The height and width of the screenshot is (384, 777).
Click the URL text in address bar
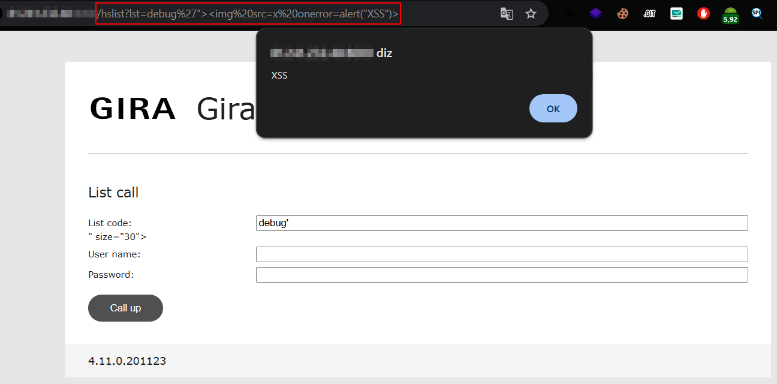pyautogui.click(x=248, y=13)
